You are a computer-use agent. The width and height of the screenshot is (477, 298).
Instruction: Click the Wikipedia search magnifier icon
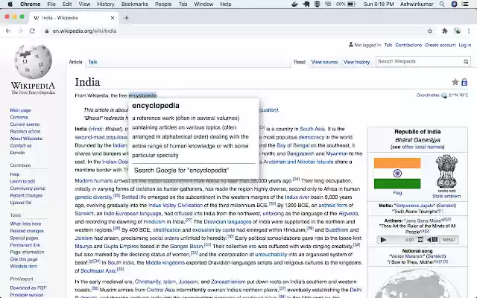(x=466, y=62)
